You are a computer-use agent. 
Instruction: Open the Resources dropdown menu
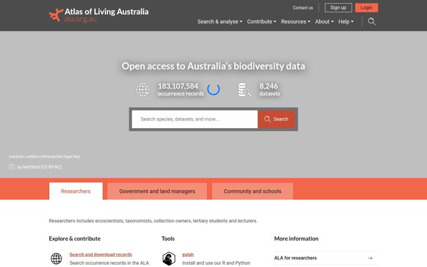click(295, 21)
